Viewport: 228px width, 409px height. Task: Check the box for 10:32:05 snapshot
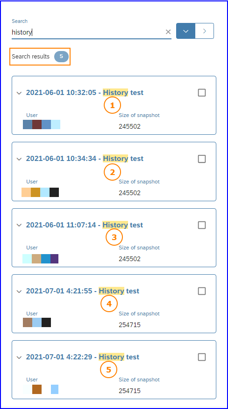tap(202, 93)
